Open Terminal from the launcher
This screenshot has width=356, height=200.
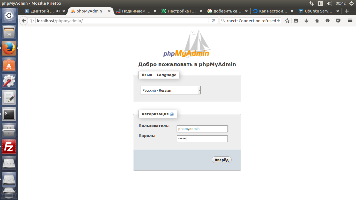tap(9, 114)
